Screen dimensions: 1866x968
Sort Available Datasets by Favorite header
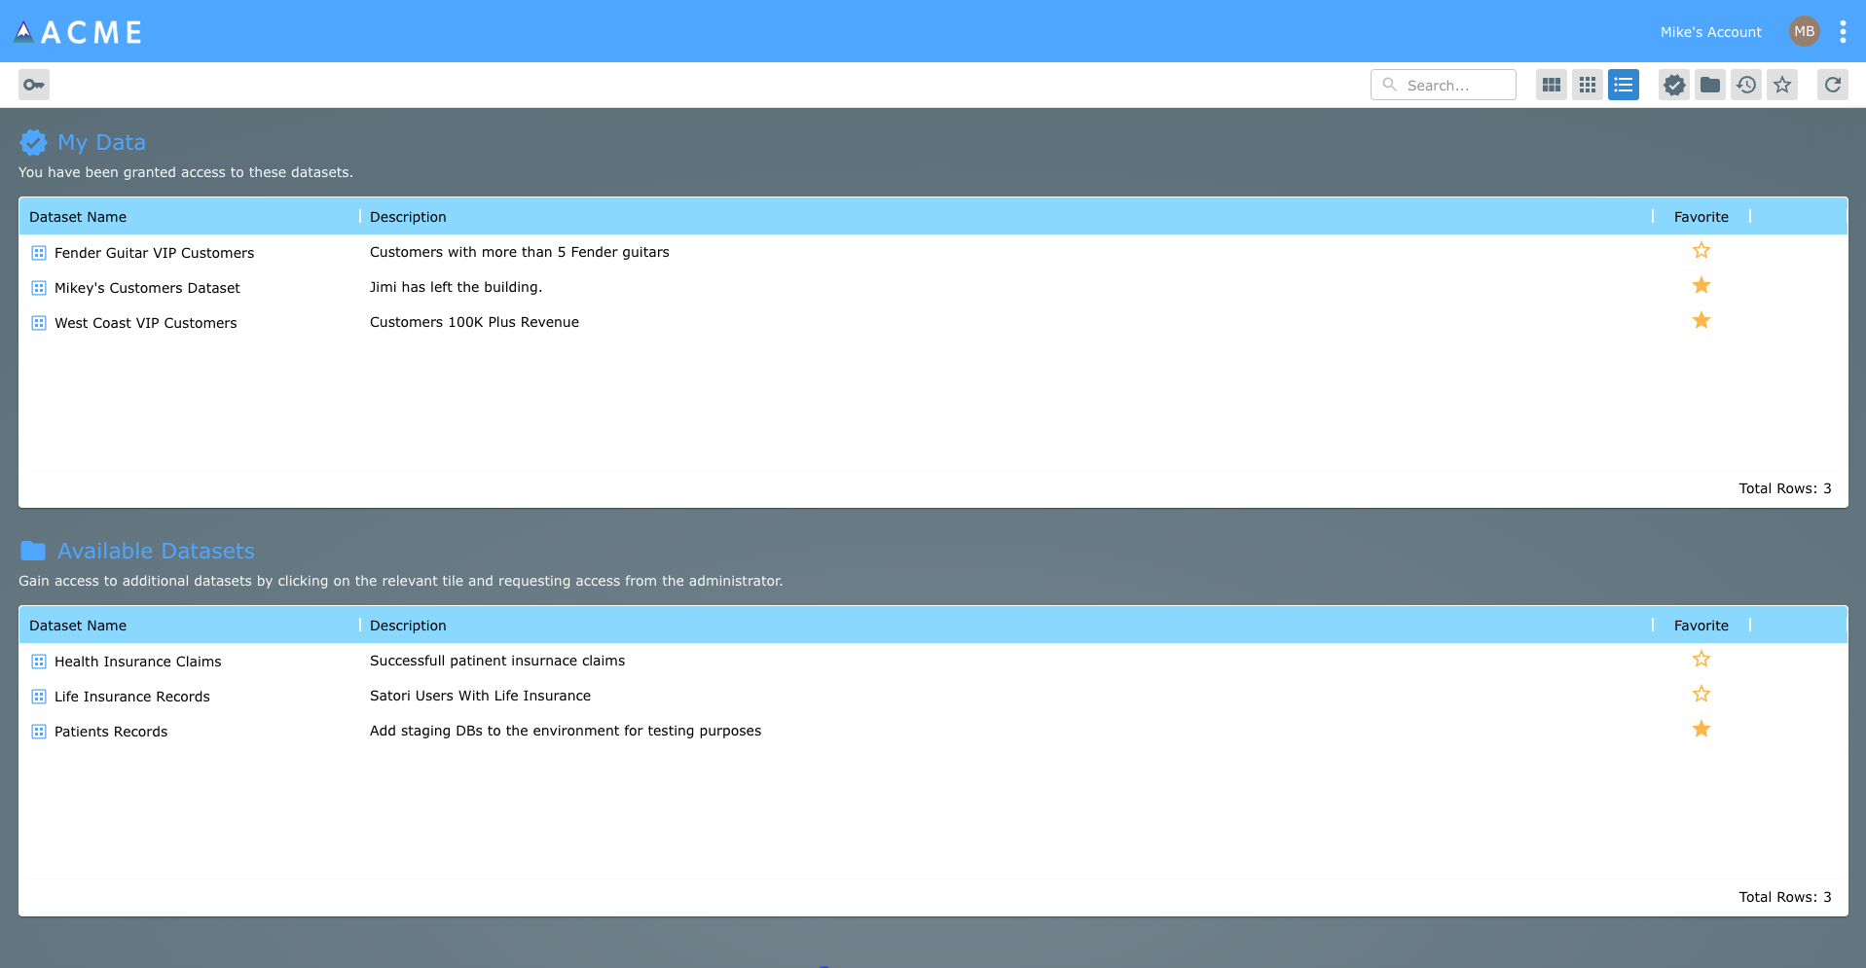(x=1701, y=626)
